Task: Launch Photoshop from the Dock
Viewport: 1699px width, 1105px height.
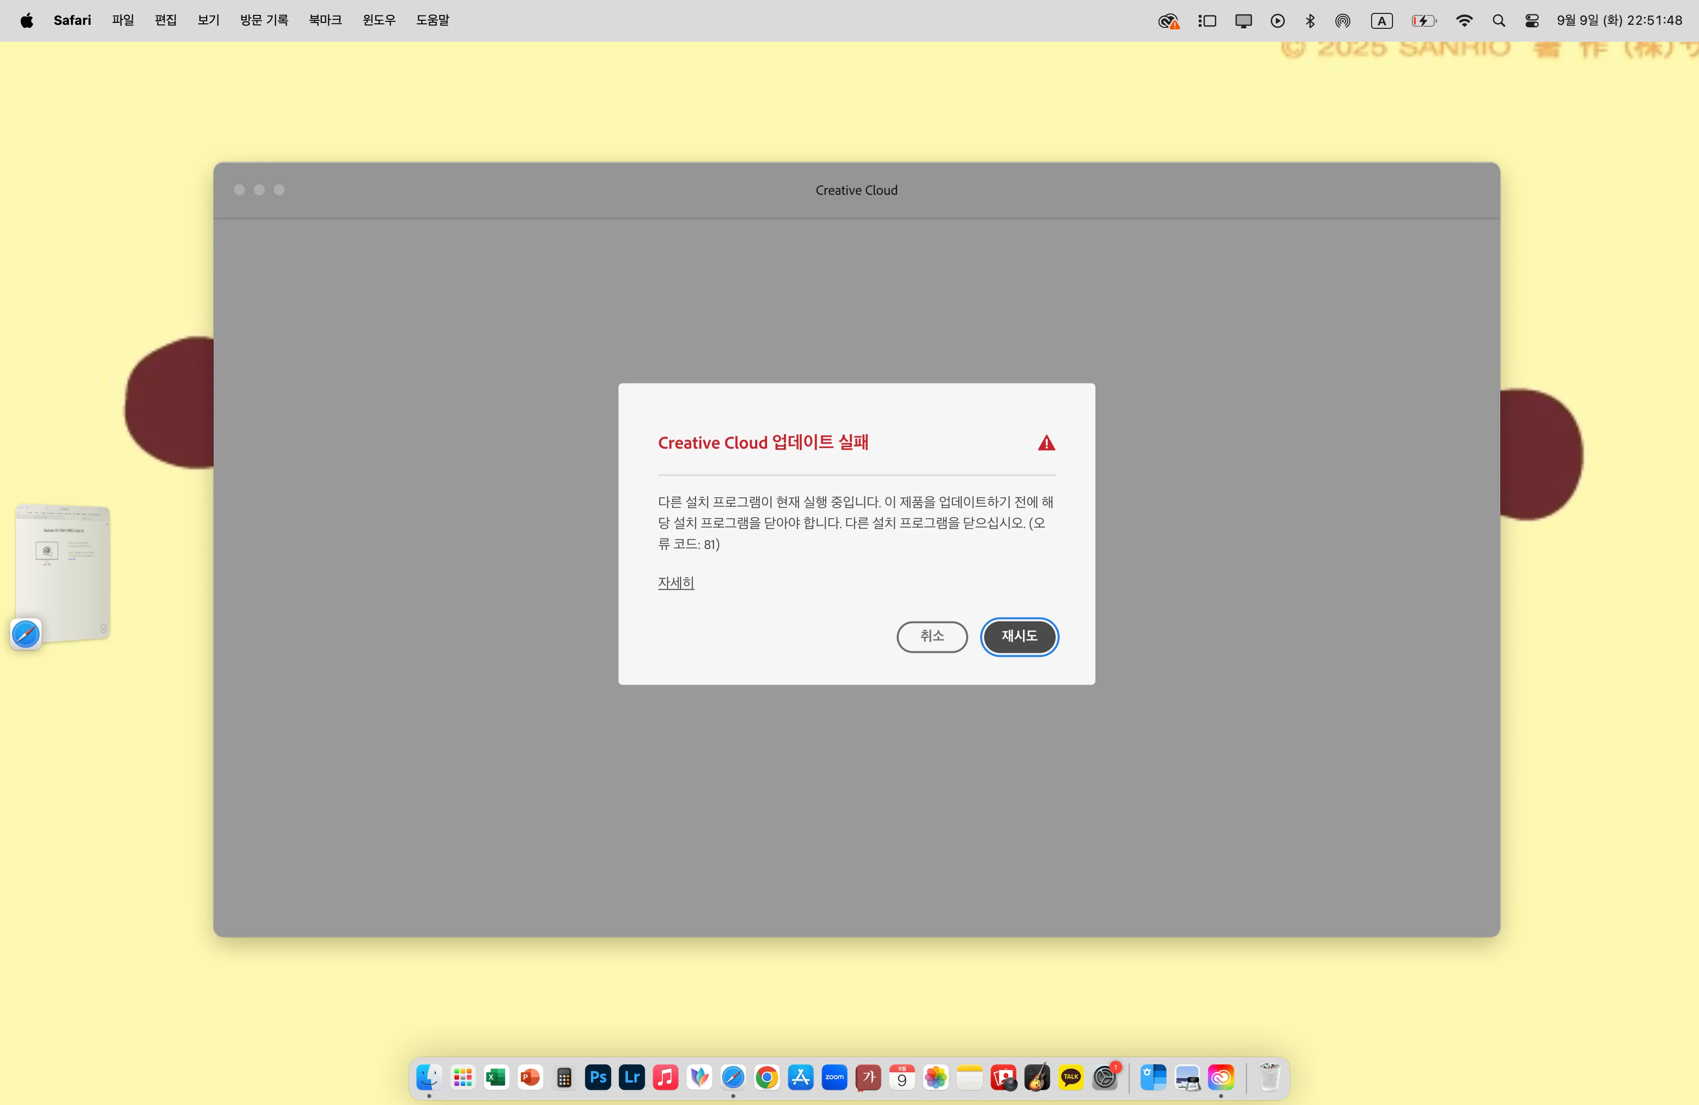Action: (598, 1077)
